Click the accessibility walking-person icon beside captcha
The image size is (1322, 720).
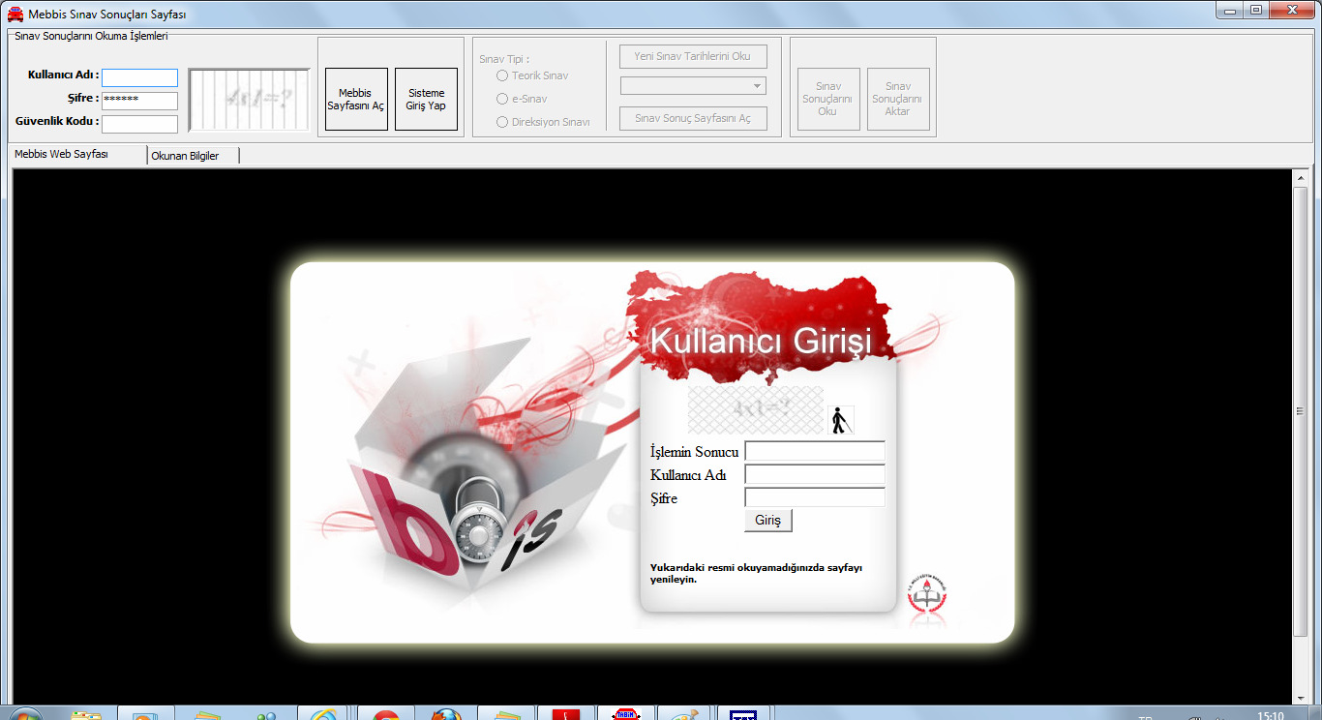click(840, 420)
